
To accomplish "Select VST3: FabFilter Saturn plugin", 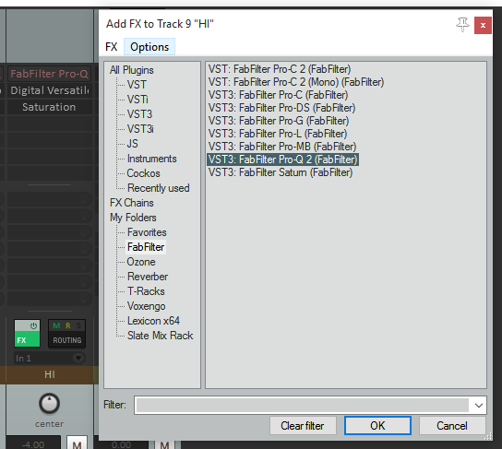I will point(281,172).
